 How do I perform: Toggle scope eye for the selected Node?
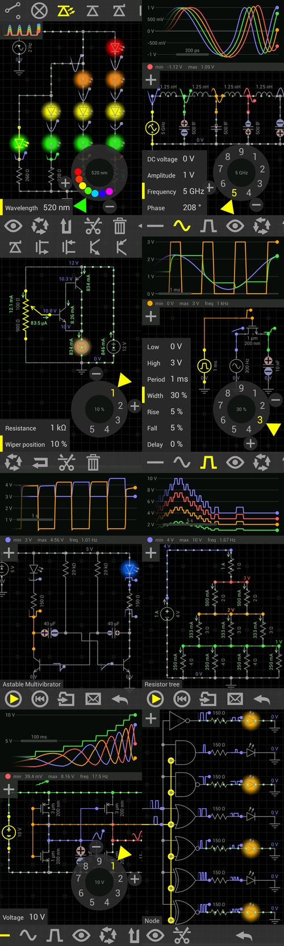155,935
